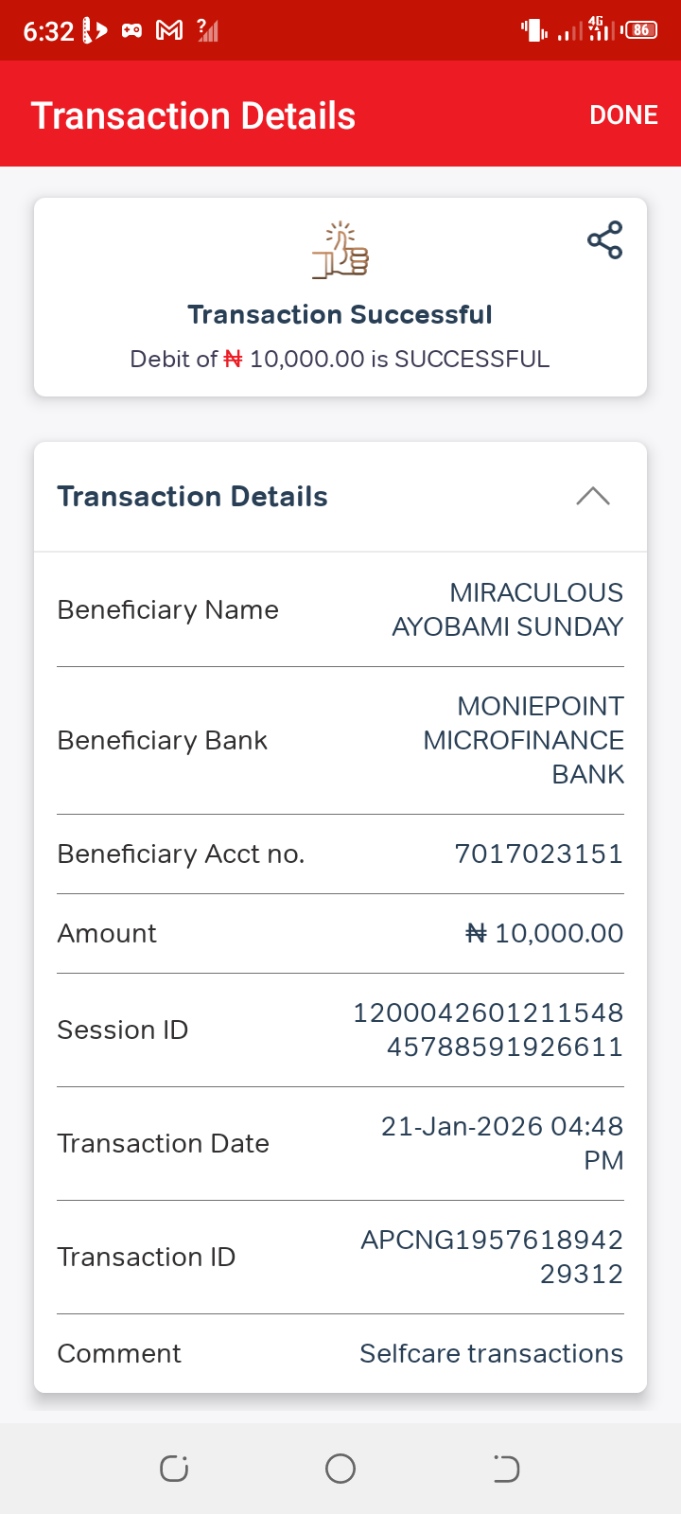
Task: Collapse the Transaction Details section chevron
Action: tap(593, 497)
